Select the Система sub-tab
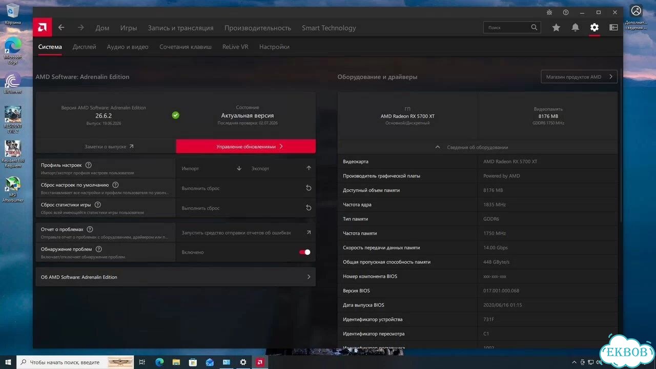This screenshot has height=369, width=656. [x=50, y=47]
